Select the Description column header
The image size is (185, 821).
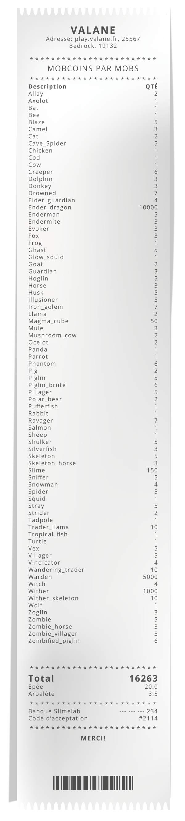[47, 87]
